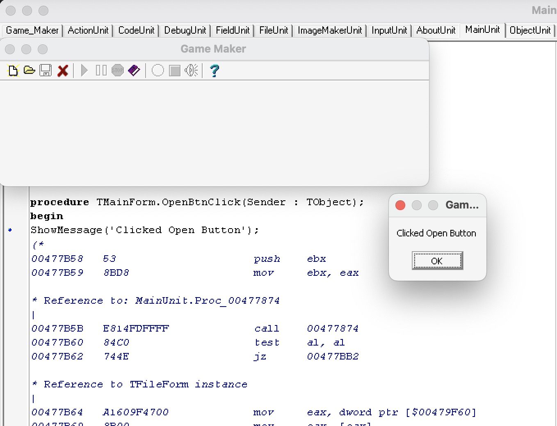The image size is (557, 426).
Task: Switch to the ImageMakerUnit tab
Action: coord(330,30)
